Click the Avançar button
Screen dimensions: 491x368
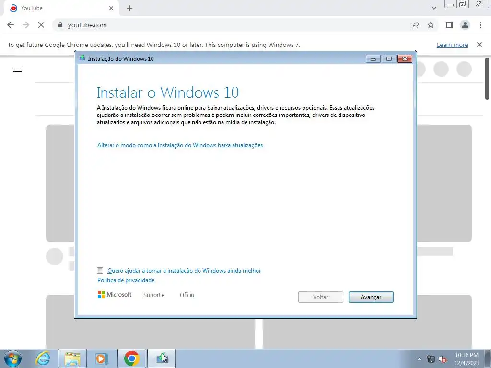[371, 297]
